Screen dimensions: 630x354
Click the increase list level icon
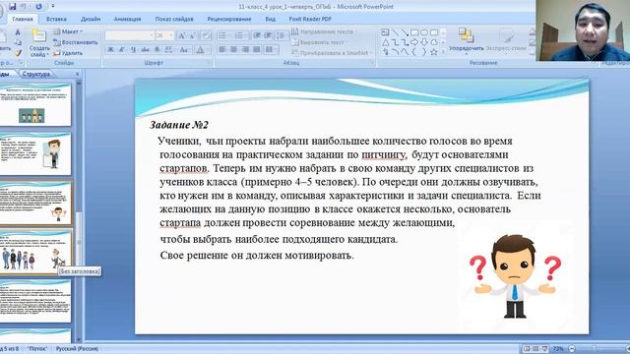[x=268, y=35]
